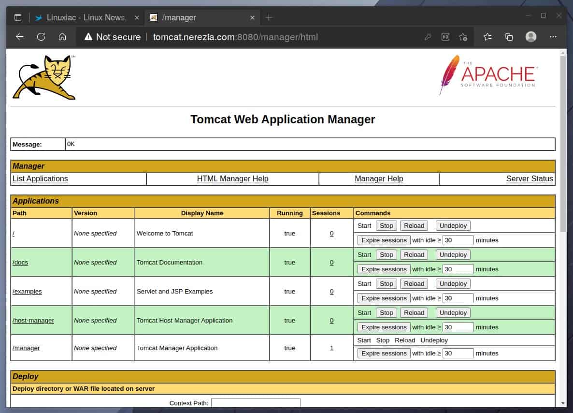Open the HTML Manager Help link
573x413 pixels.
pos(232,178)
